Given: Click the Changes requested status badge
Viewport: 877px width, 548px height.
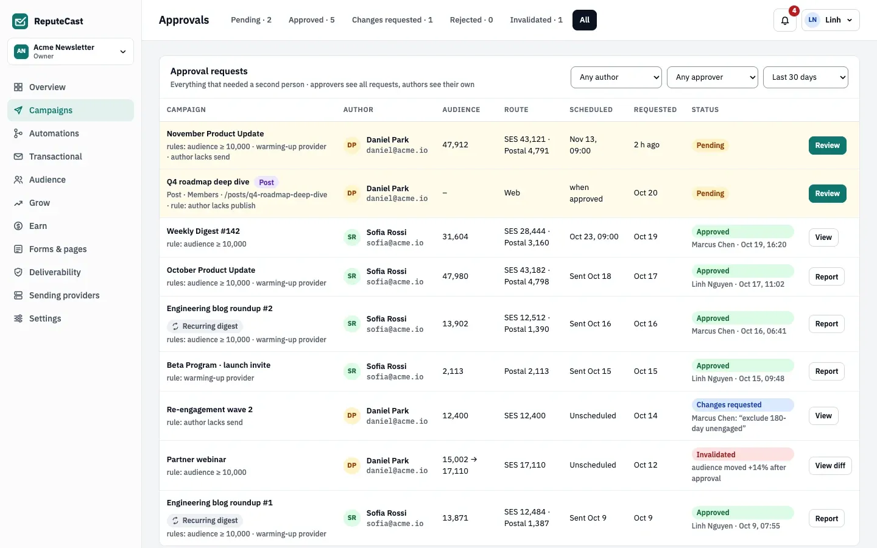Looking at the screenshot, I should coord(742,404).
